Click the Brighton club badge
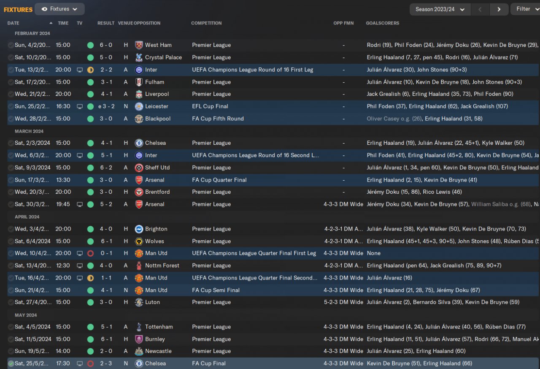Viewport: 540px width, 369px height. click(x=139, y=229)
